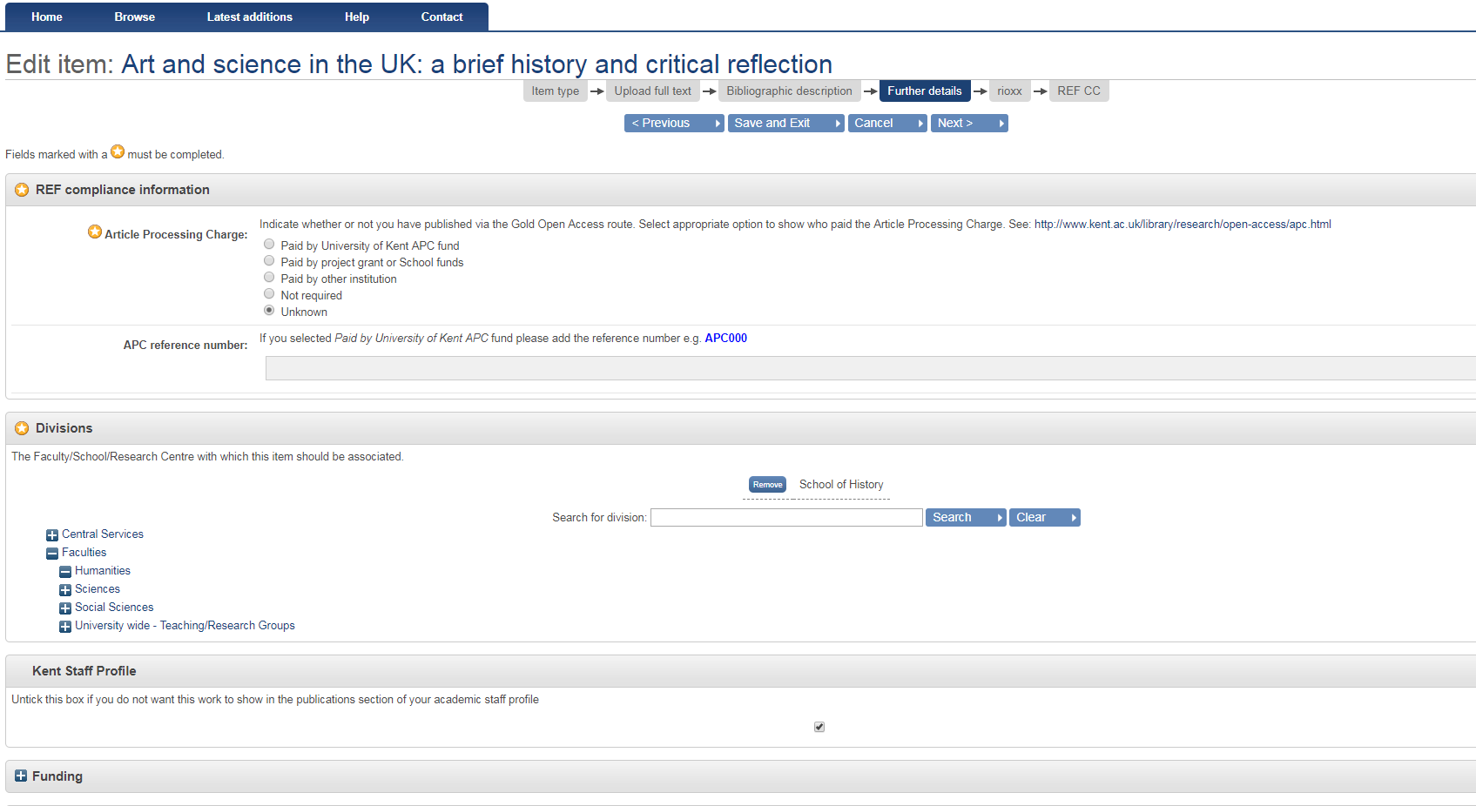Expand the Central Services tree node
The width and height of the screenshot is (1476, 806).
(52, 535)
